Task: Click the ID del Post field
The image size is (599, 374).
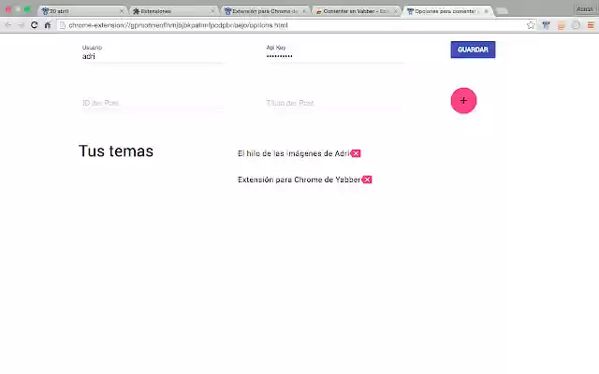Action: tap(153, 103)
